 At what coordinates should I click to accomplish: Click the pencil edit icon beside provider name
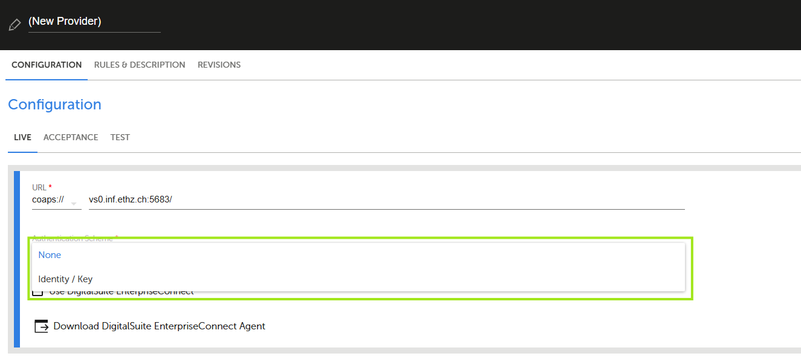15,25
